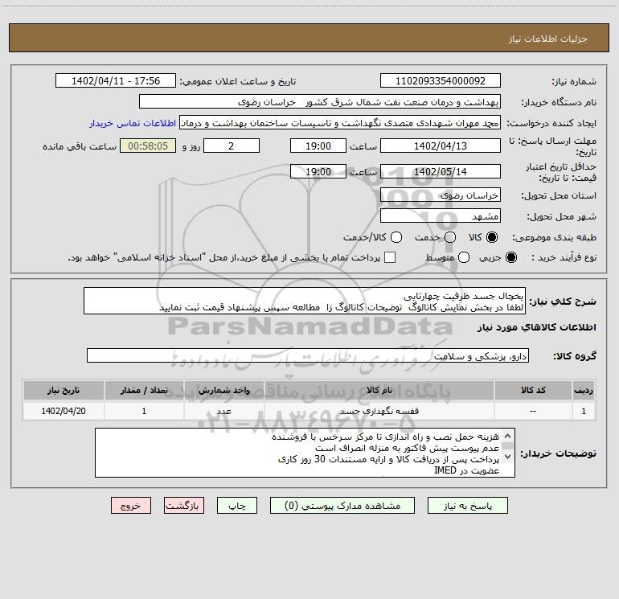Click the response deadline time 19:00 field
619x599 pixels.
(318, 146)
